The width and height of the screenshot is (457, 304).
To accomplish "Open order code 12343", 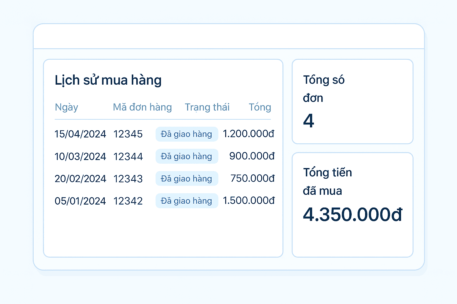I will click(128, 179).
